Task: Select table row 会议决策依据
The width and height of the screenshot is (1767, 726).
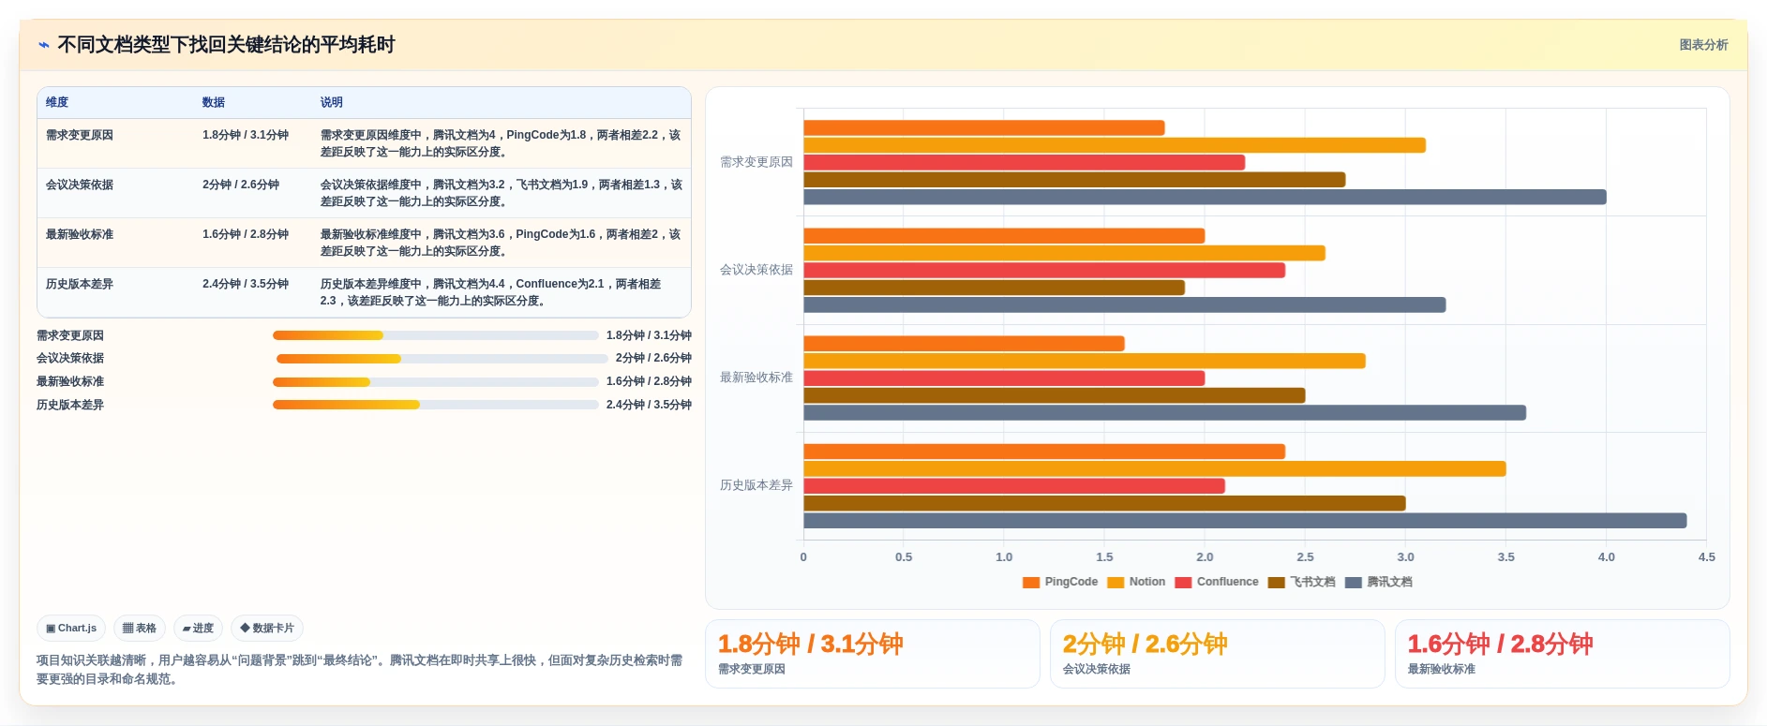Action: pyautogui.click(x=364, y=193)
